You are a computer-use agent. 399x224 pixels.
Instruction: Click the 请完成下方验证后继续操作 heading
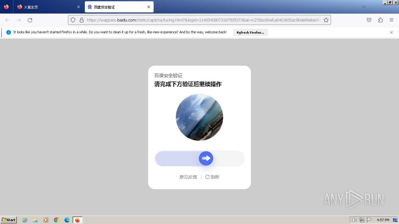pos(188,84)
